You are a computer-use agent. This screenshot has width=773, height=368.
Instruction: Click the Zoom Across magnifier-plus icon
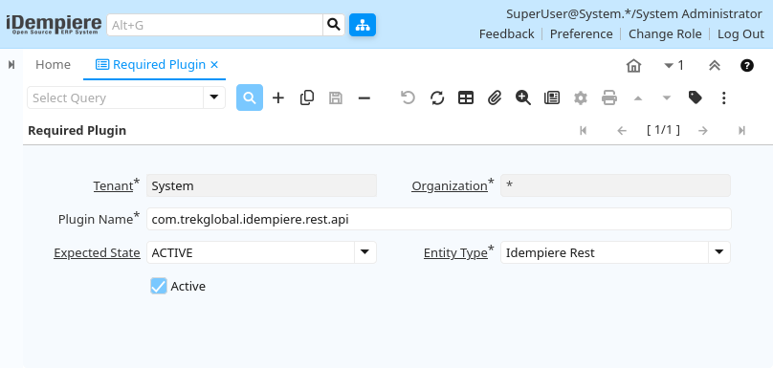[x=523, y=98]
